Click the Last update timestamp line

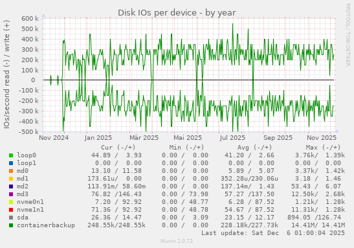click(x=273, y=233)
